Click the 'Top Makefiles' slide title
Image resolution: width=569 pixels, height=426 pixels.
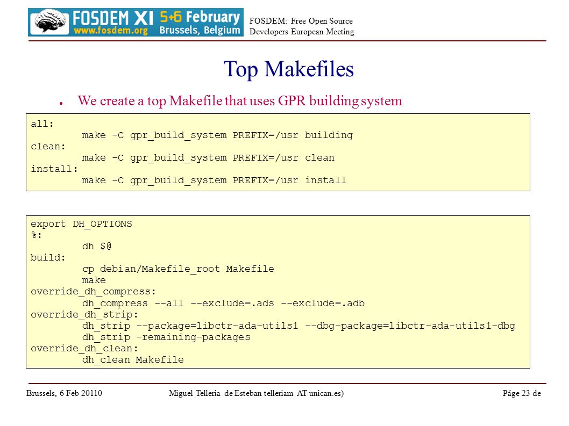(x=288, y=69)
